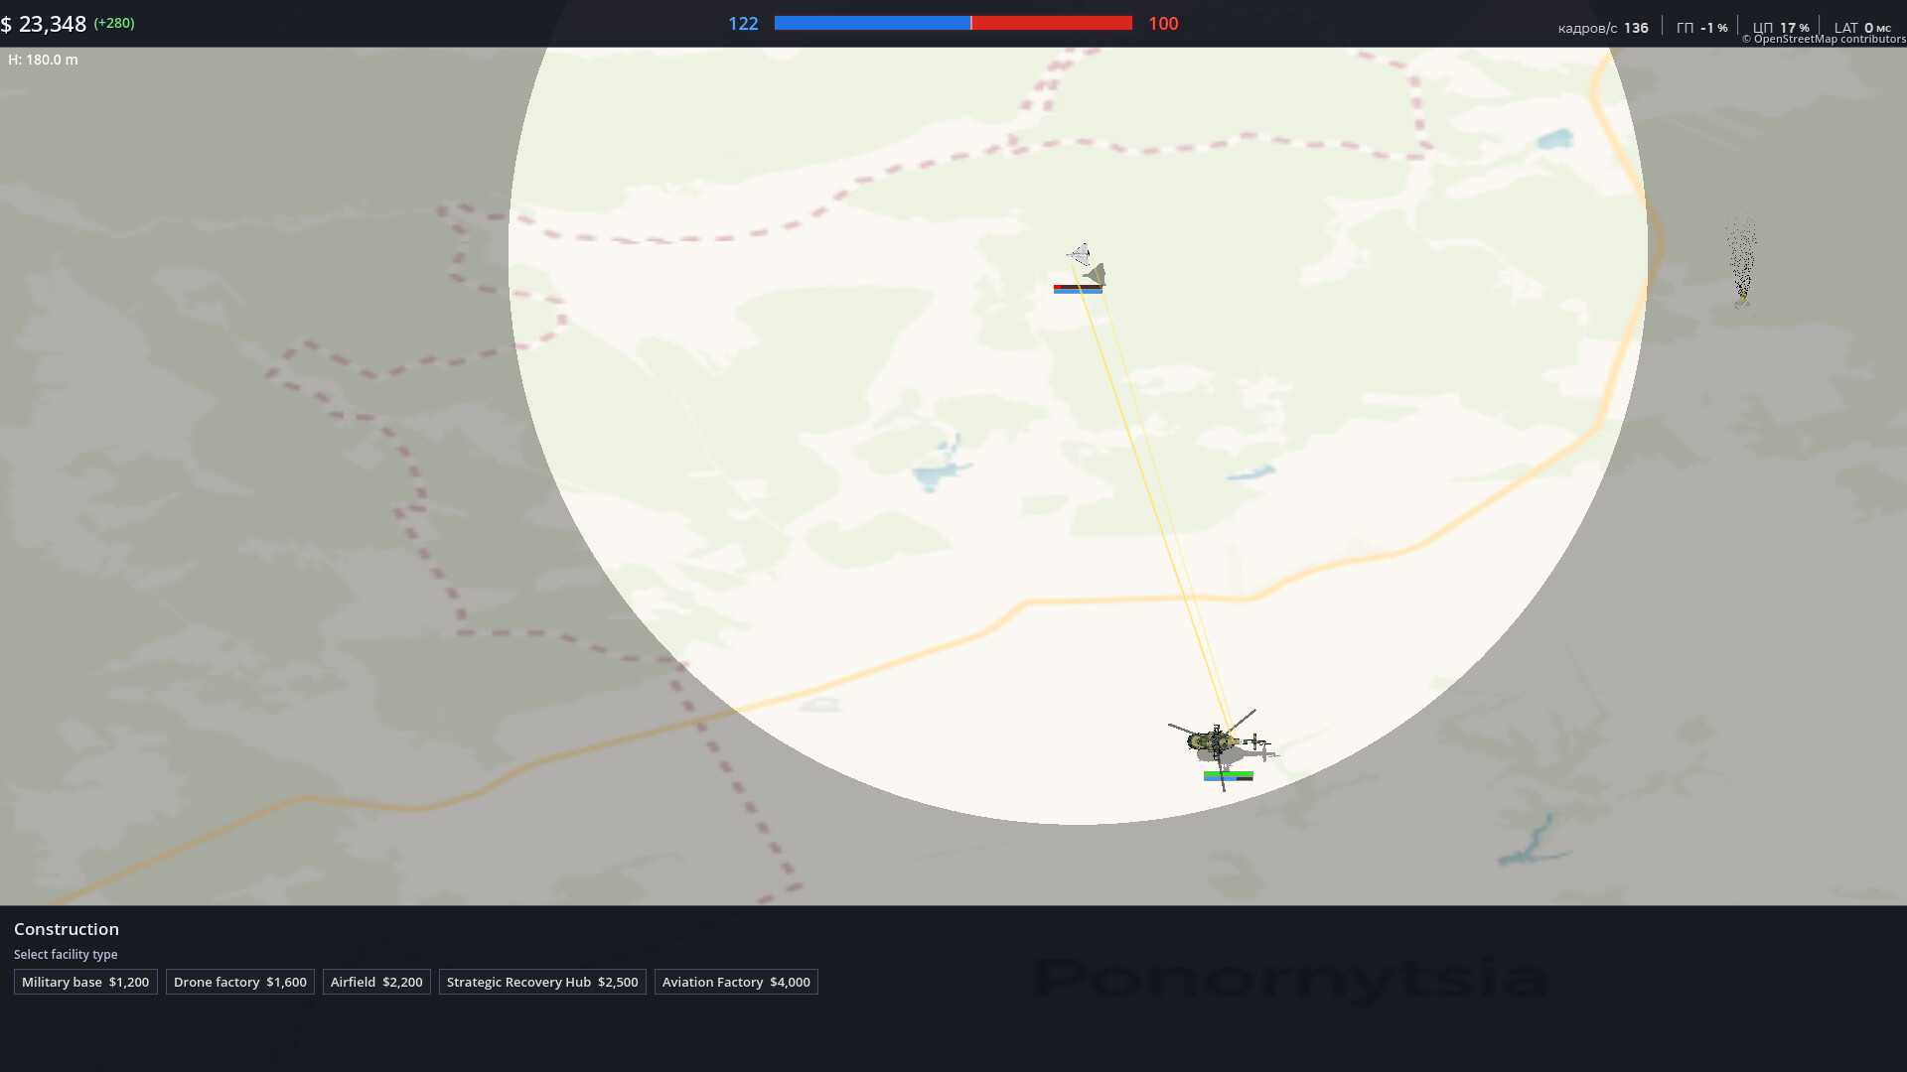The image size is (1907, 1072).
Task: Click the H: 180.0 m altitude label
Action: pos(43,60)
